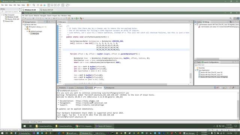
Task: Open the External Tools dropdown arrow
Action: [x=83, y=18]
